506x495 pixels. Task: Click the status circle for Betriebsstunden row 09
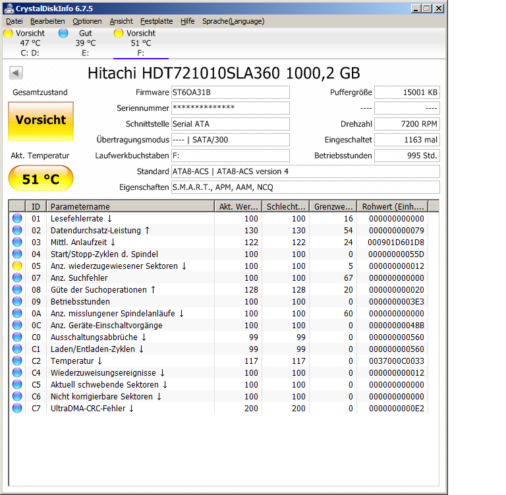pos(17,302)
